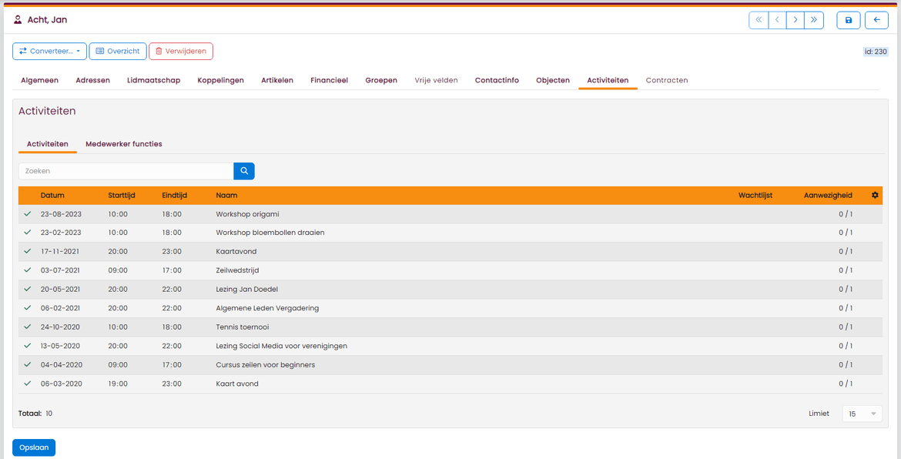Open the Koppelingen tab
This screenshot has width=901, height=459.
221,80
